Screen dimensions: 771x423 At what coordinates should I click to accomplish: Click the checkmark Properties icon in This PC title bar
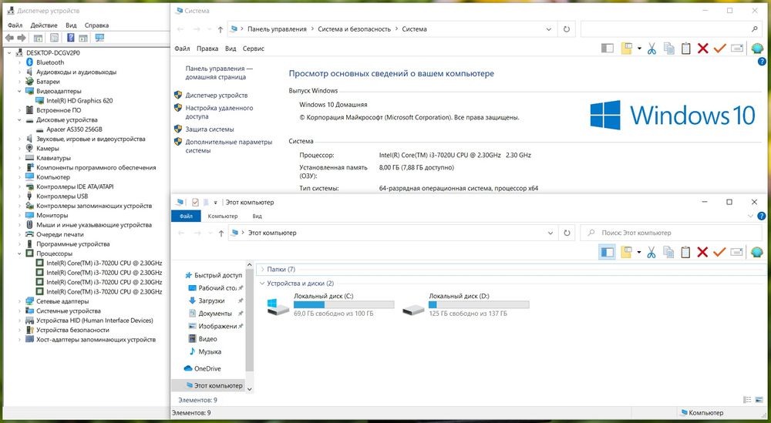(x=195, y=202)
